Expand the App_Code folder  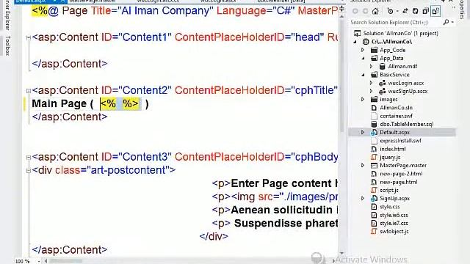[363, 50]
